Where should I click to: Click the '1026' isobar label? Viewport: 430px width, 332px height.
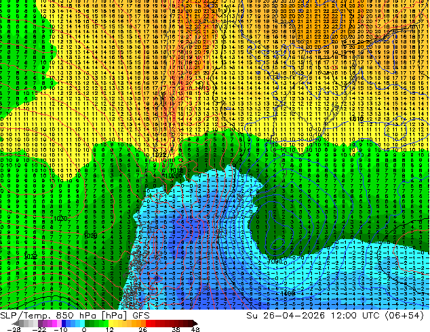pos(90,236)
